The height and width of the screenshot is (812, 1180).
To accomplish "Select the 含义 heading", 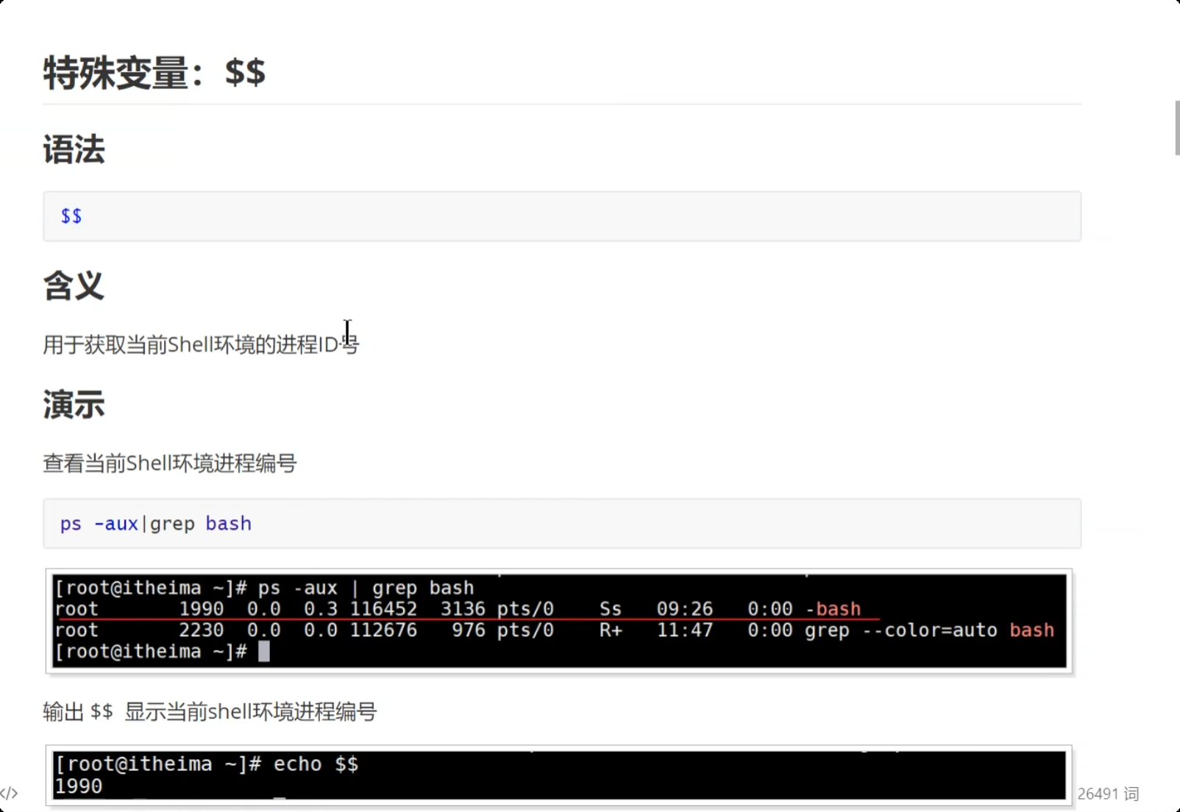I will pyautogui.click(x=74, y=285).
